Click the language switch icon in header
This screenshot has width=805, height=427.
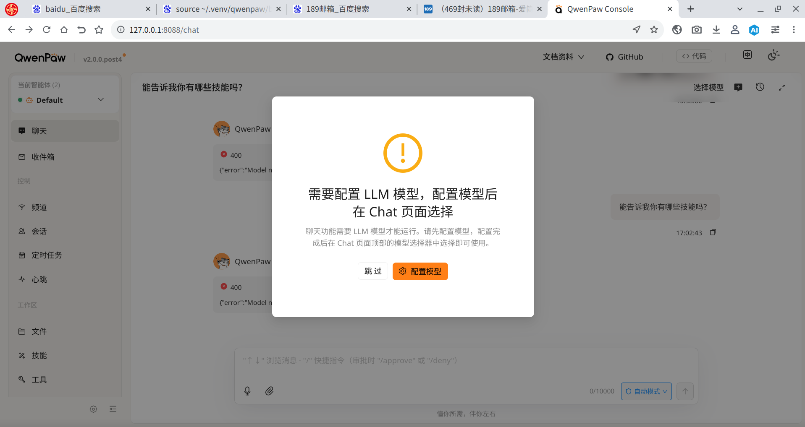pos(747,55)
